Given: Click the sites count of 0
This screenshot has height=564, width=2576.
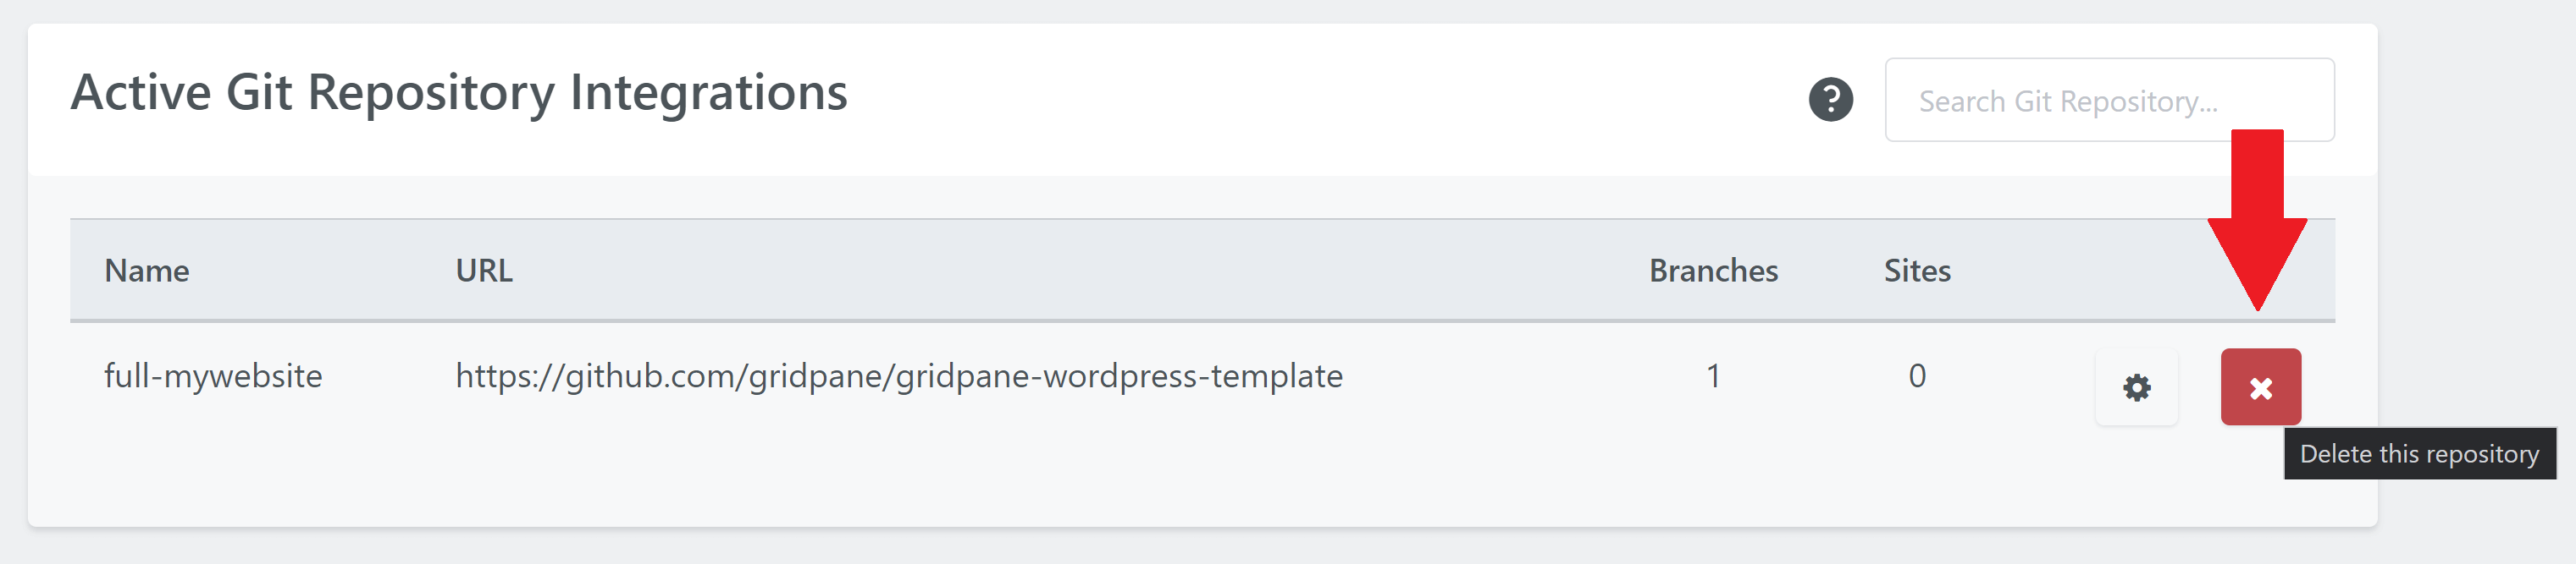Looking at the screenshot, I should click(x=1917, y=376).
